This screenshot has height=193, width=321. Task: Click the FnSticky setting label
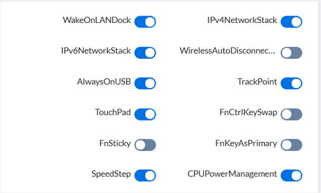[x=115, y=143]
